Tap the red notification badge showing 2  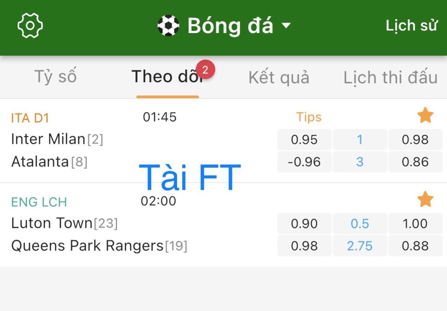tap(205, 70)
